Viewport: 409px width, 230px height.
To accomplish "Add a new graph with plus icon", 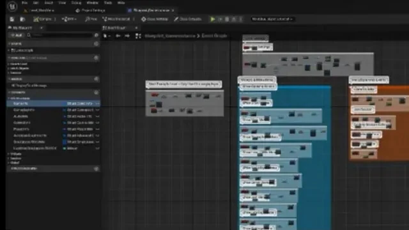I will tap(96, 44).
